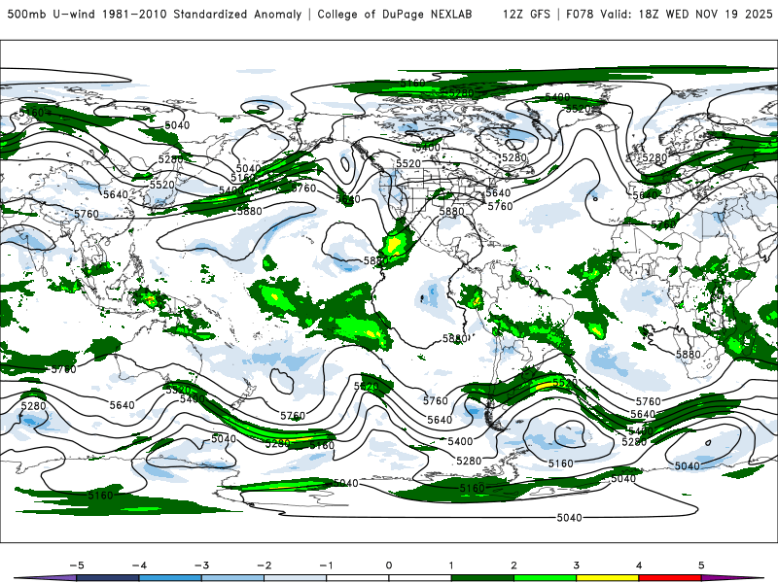Click the '5880' contour label over southern Africa
Viewport: 778px width, 583px height.
[689, 354]
